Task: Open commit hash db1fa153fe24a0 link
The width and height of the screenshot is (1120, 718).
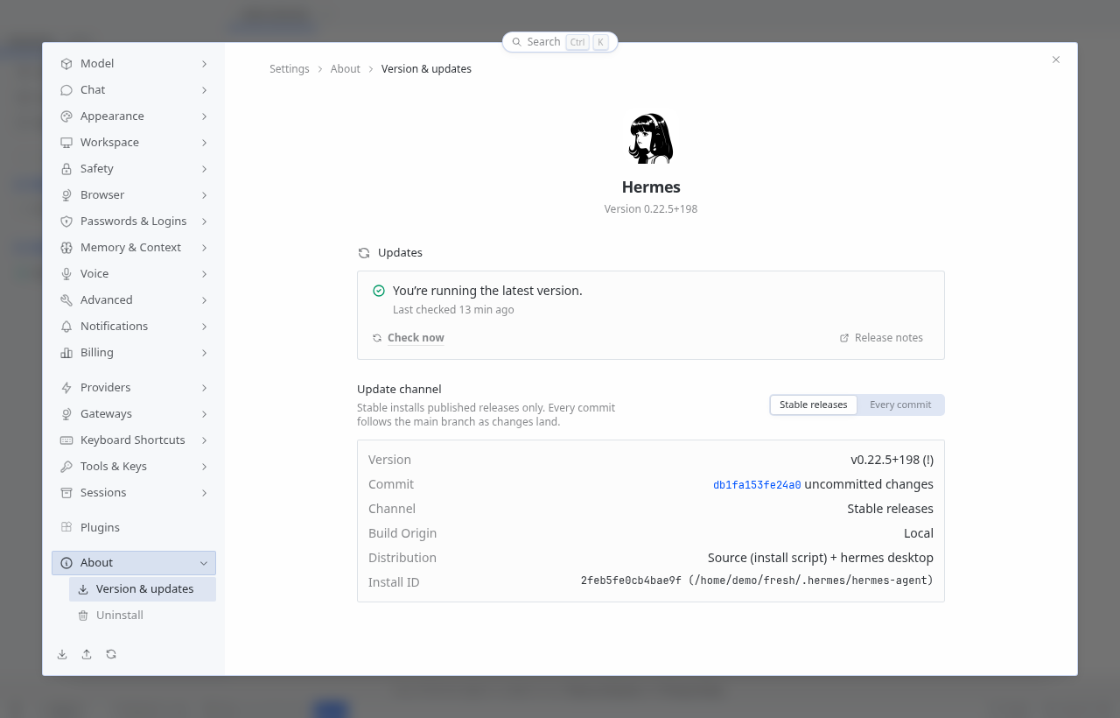Action: [x=757, y=485]
